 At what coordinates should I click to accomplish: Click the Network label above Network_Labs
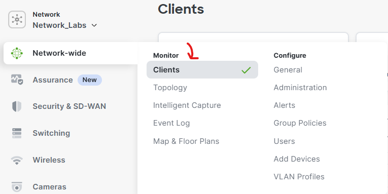(x=46, y=15)
